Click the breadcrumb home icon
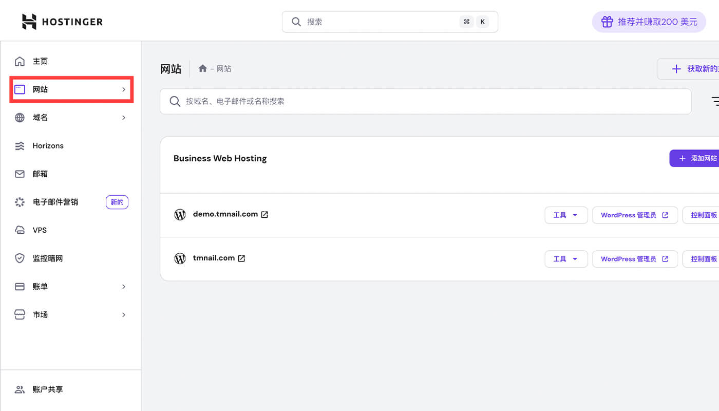The height and width of the screenshot is (411, 719). click(x=203, y=68)
